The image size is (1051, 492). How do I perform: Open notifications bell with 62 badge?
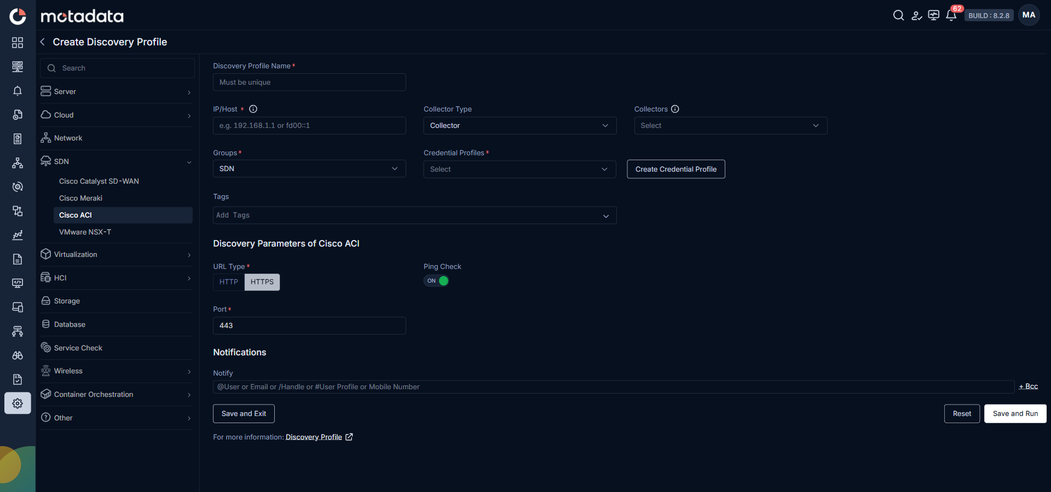tap(951, 15)
